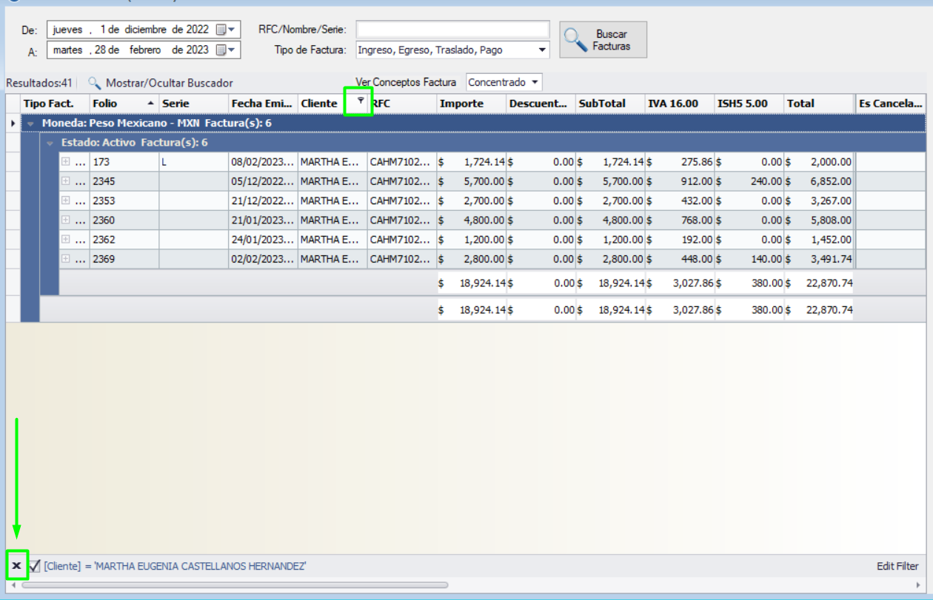Click the horizontal scrollbar thumb

click(235, 584)
